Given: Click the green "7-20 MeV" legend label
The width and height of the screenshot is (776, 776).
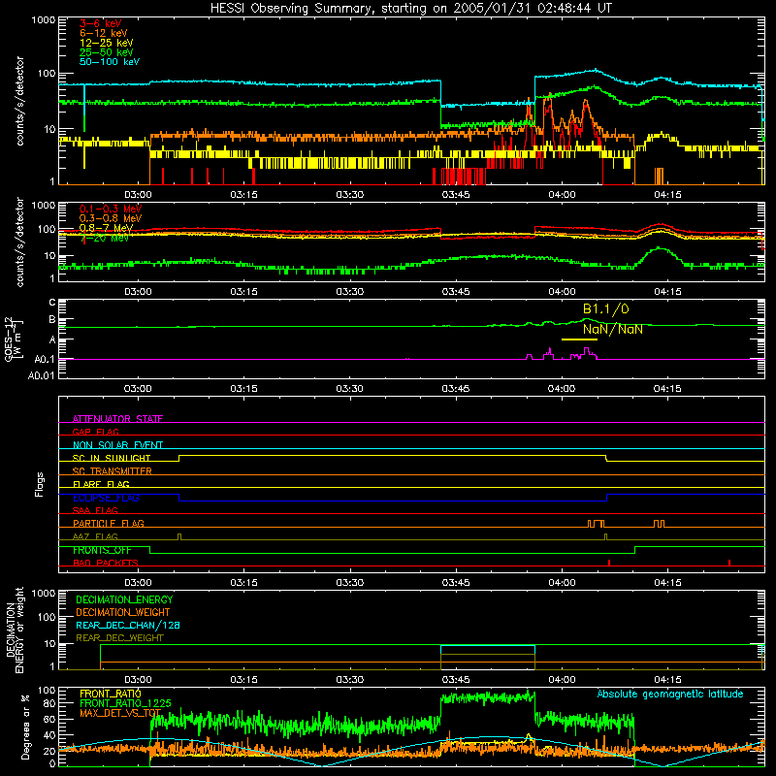Looking at the screenshot, I should pyautogui.click(x=105, y=238).
